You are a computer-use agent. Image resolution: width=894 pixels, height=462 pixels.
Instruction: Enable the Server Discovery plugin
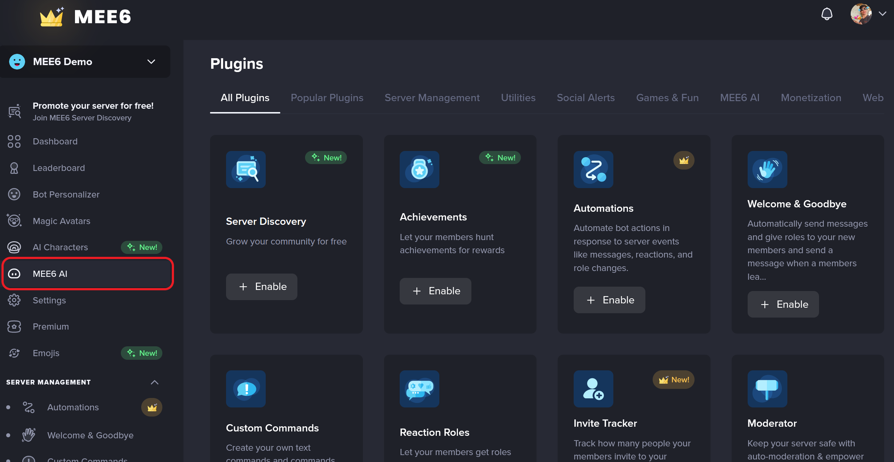tap(261, 287)
